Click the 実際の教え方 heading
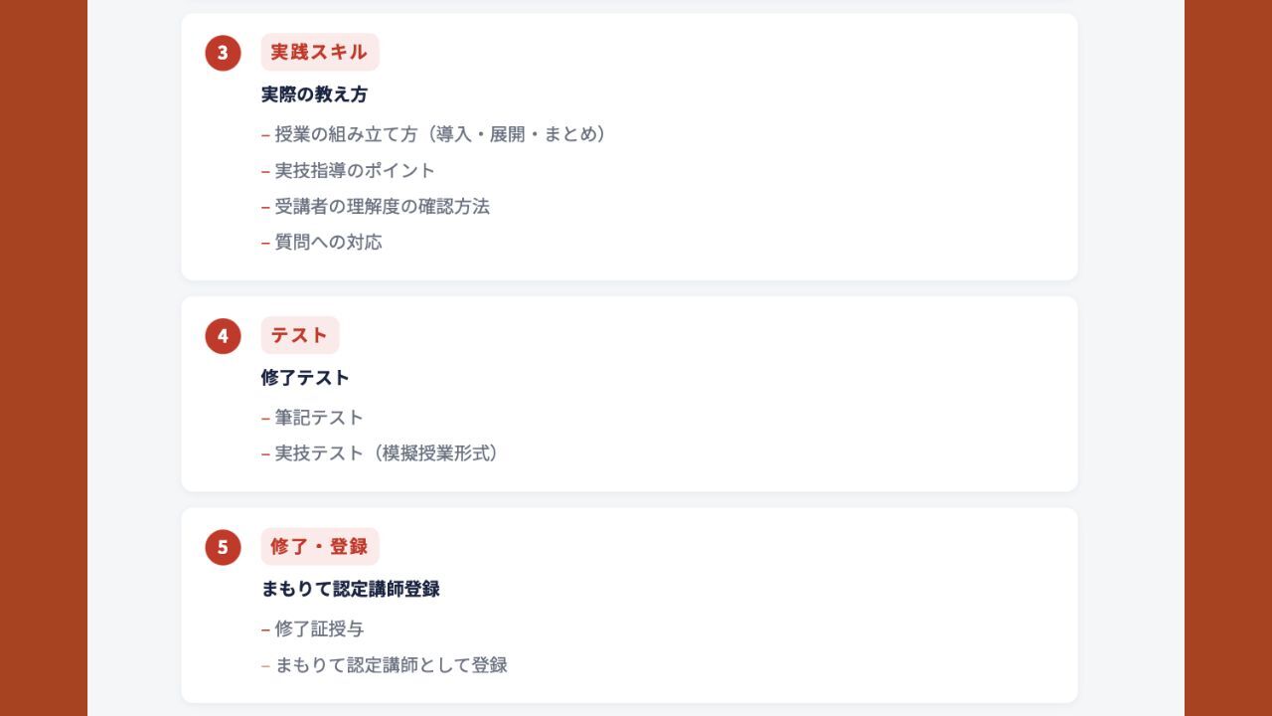Image resolution: width=1272 pixels, height=716 pixels. tap(314, 94)
